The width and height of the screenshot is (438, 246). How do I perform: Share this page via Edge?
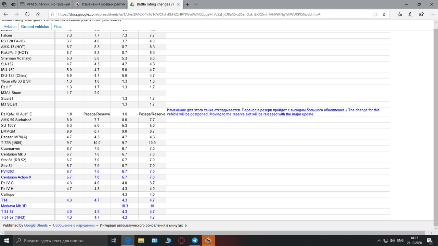pos(421,14)
